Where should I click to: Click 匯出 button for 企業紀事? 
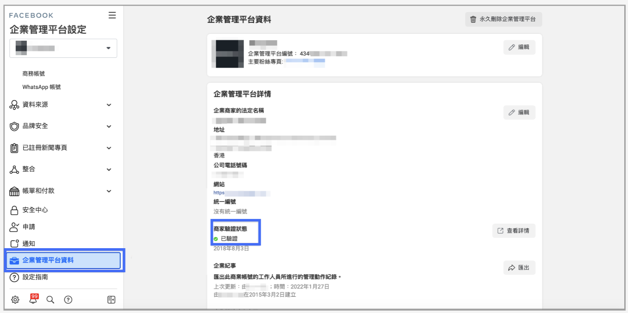pos(519,268)
